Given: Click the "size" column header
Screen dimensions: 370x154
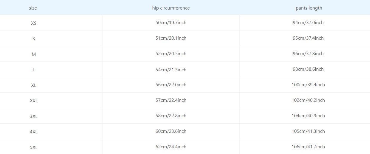Looking at the screenshot, I should pyautogui.click(x=33, y=8).
